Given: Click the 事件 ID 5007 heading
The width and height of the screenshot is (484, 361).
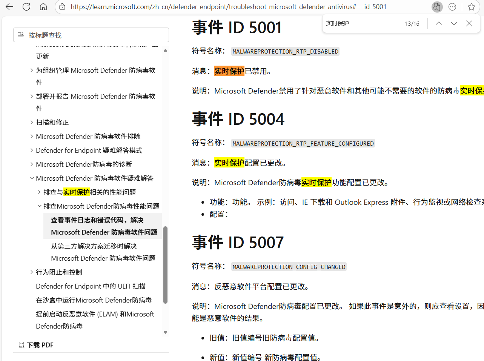Looking at the screenshot, I should click(238, 243).
